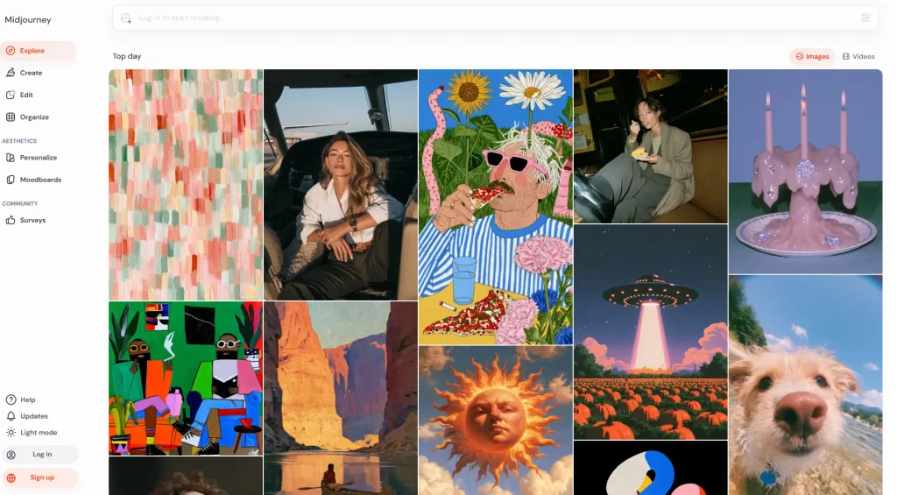Switch to Light mode
Image resolution: width=897 pixels, height=495 pixels.
[x=39, y=433]
